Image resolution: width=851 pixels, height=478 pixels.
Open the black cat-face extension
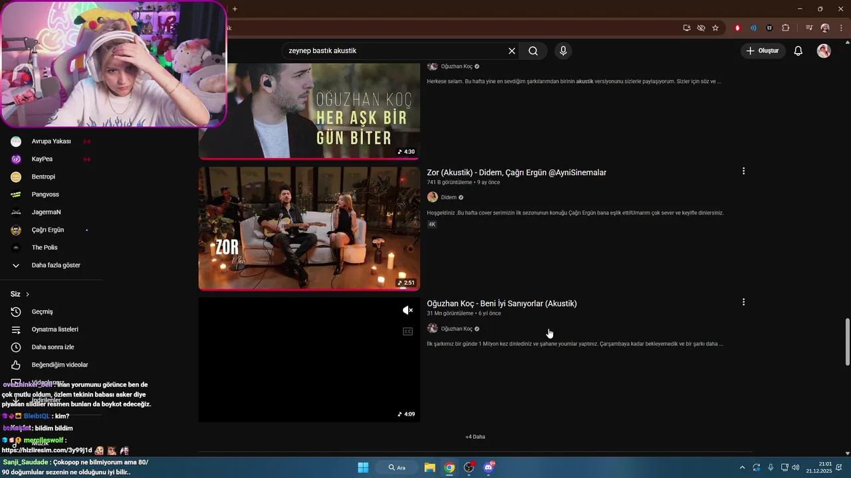click(769, 28)
